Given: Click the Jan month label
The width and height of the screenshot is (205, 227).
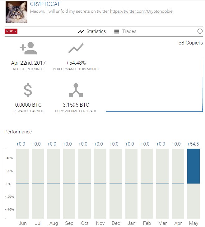Looking at the screenshot, I should tap(131, 223).
